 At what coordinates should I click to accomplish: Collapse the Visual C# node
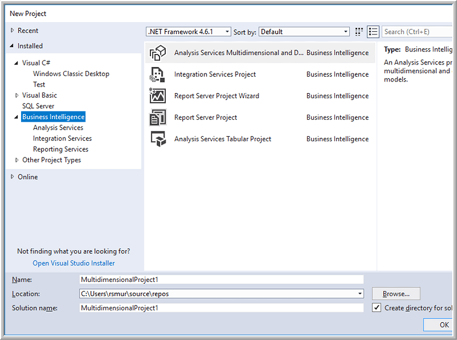tap(17, 63)
